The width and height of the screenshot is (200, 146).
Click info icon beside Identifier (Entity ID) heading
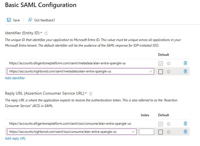pos(46,33)
